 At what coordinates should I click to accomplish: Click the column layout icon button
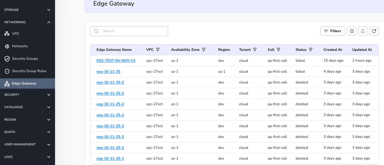coord(352,31)
